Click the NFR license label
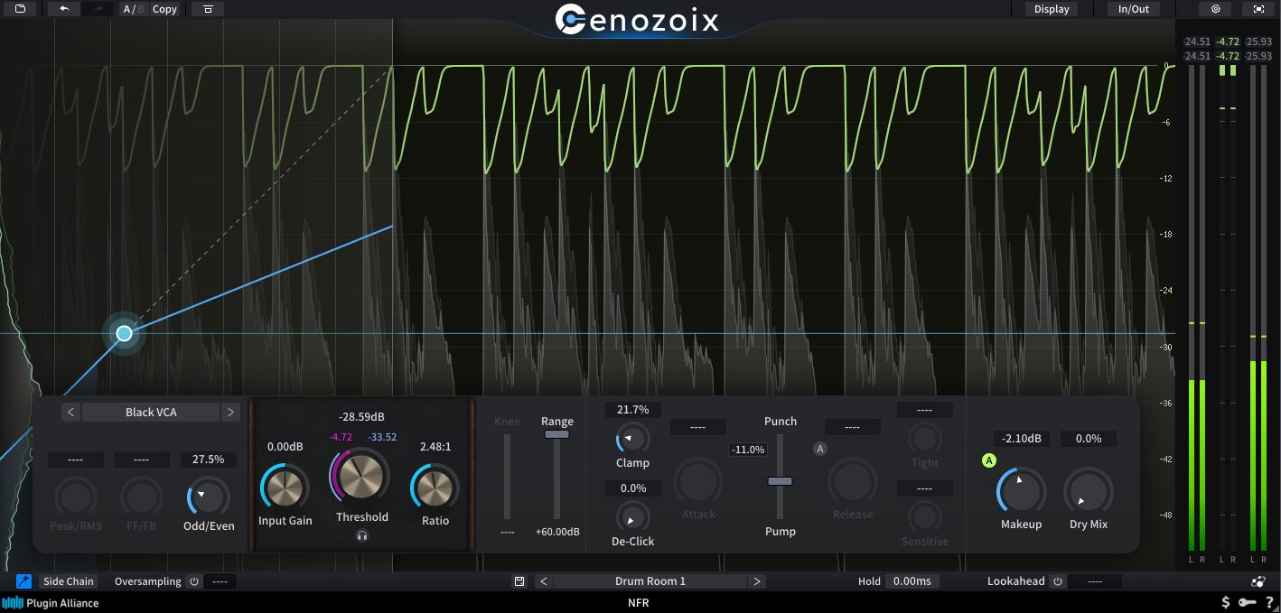 [639, 603]
